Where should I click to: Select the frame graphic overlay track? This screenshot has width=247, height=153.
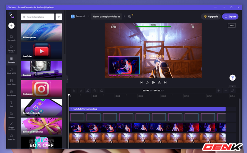pyautogui.click(x=147, y=117)
